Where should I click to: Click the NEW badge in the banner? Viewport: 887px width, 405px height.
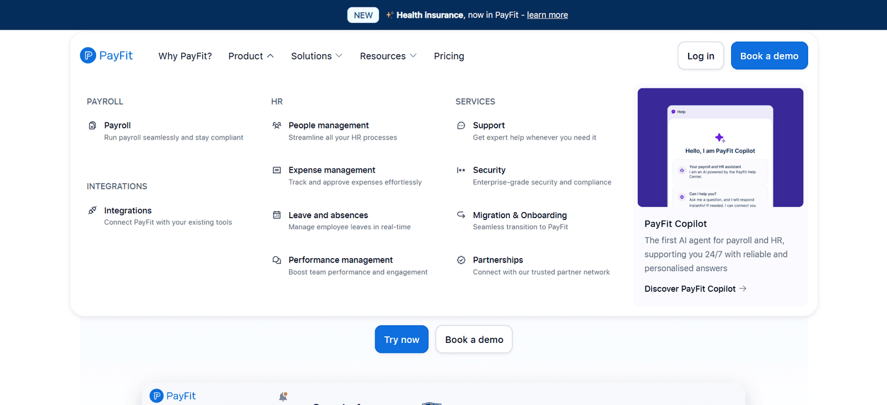pyautogui.click(x=363, y=15)
